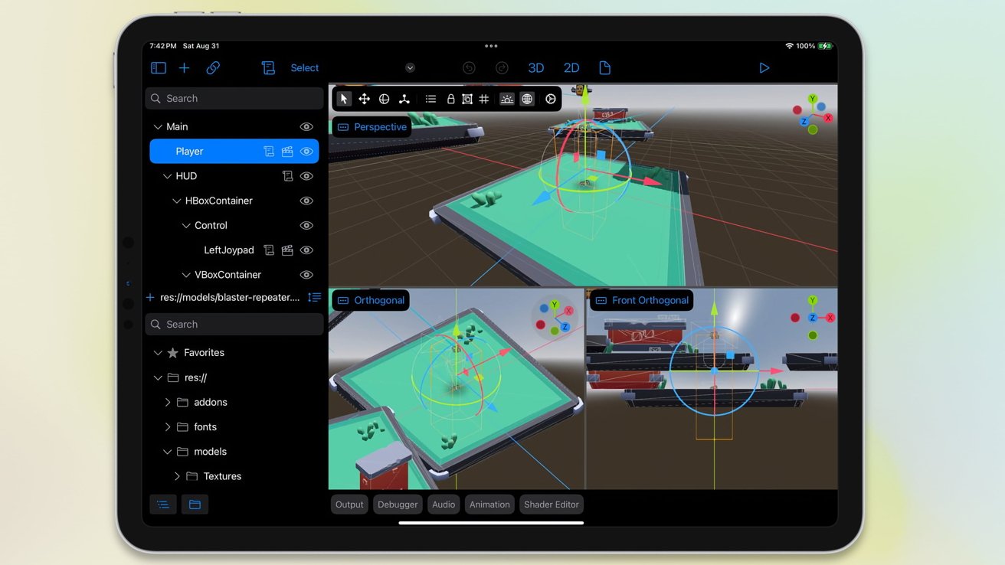
Task: Expand the addons folder
Action: point(168,402)
